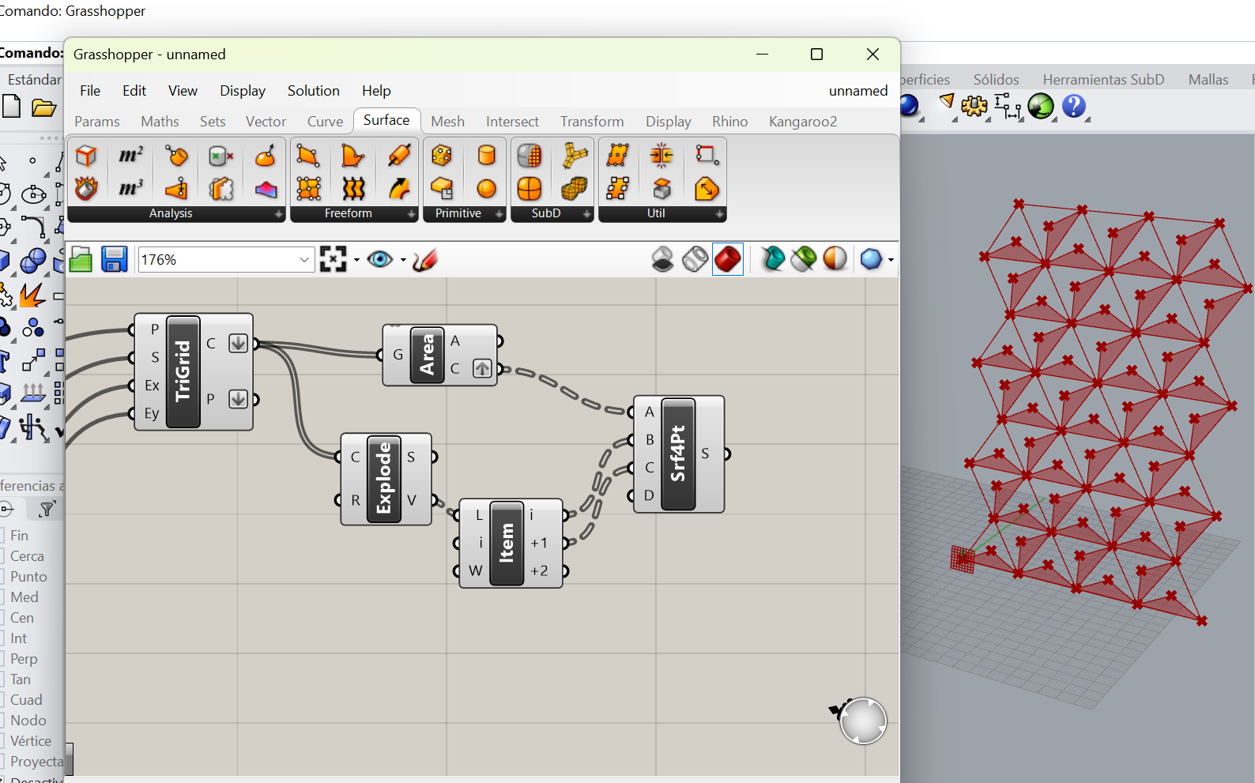The width and height of the screenshot is (1255, 783).
Task: Click the save document icon
Action: pos(114,260)
